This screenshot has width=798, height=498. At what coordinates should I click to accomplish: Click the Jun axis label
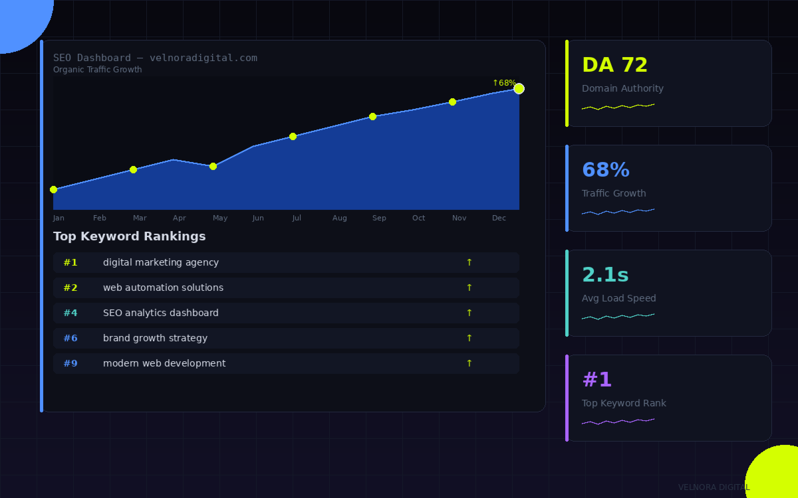point(258,218)
